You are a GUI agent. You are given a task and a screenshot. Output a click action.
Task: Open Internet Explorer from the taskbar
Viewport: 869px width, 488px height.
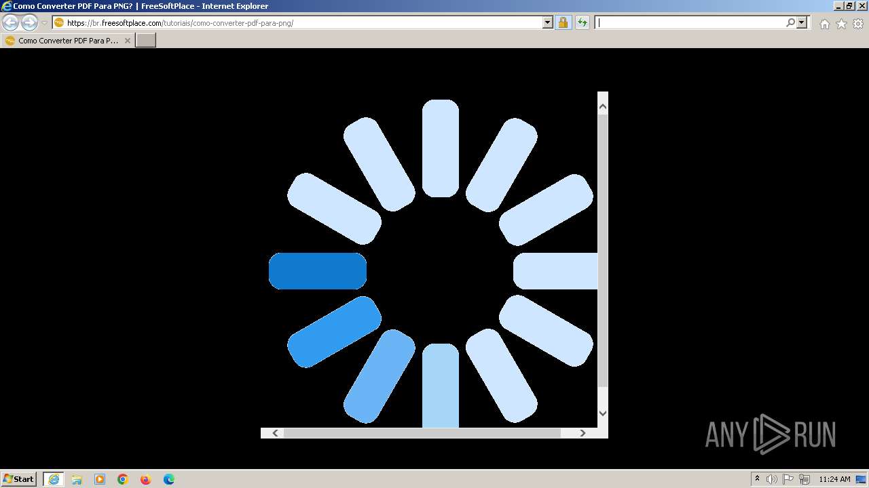click(54, 479)
